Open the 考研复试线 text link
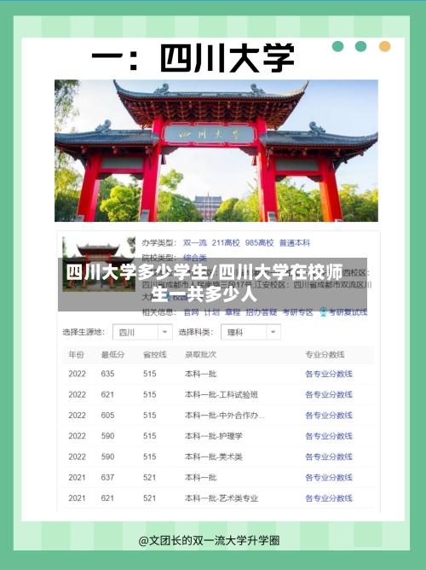 coord(348,312)
